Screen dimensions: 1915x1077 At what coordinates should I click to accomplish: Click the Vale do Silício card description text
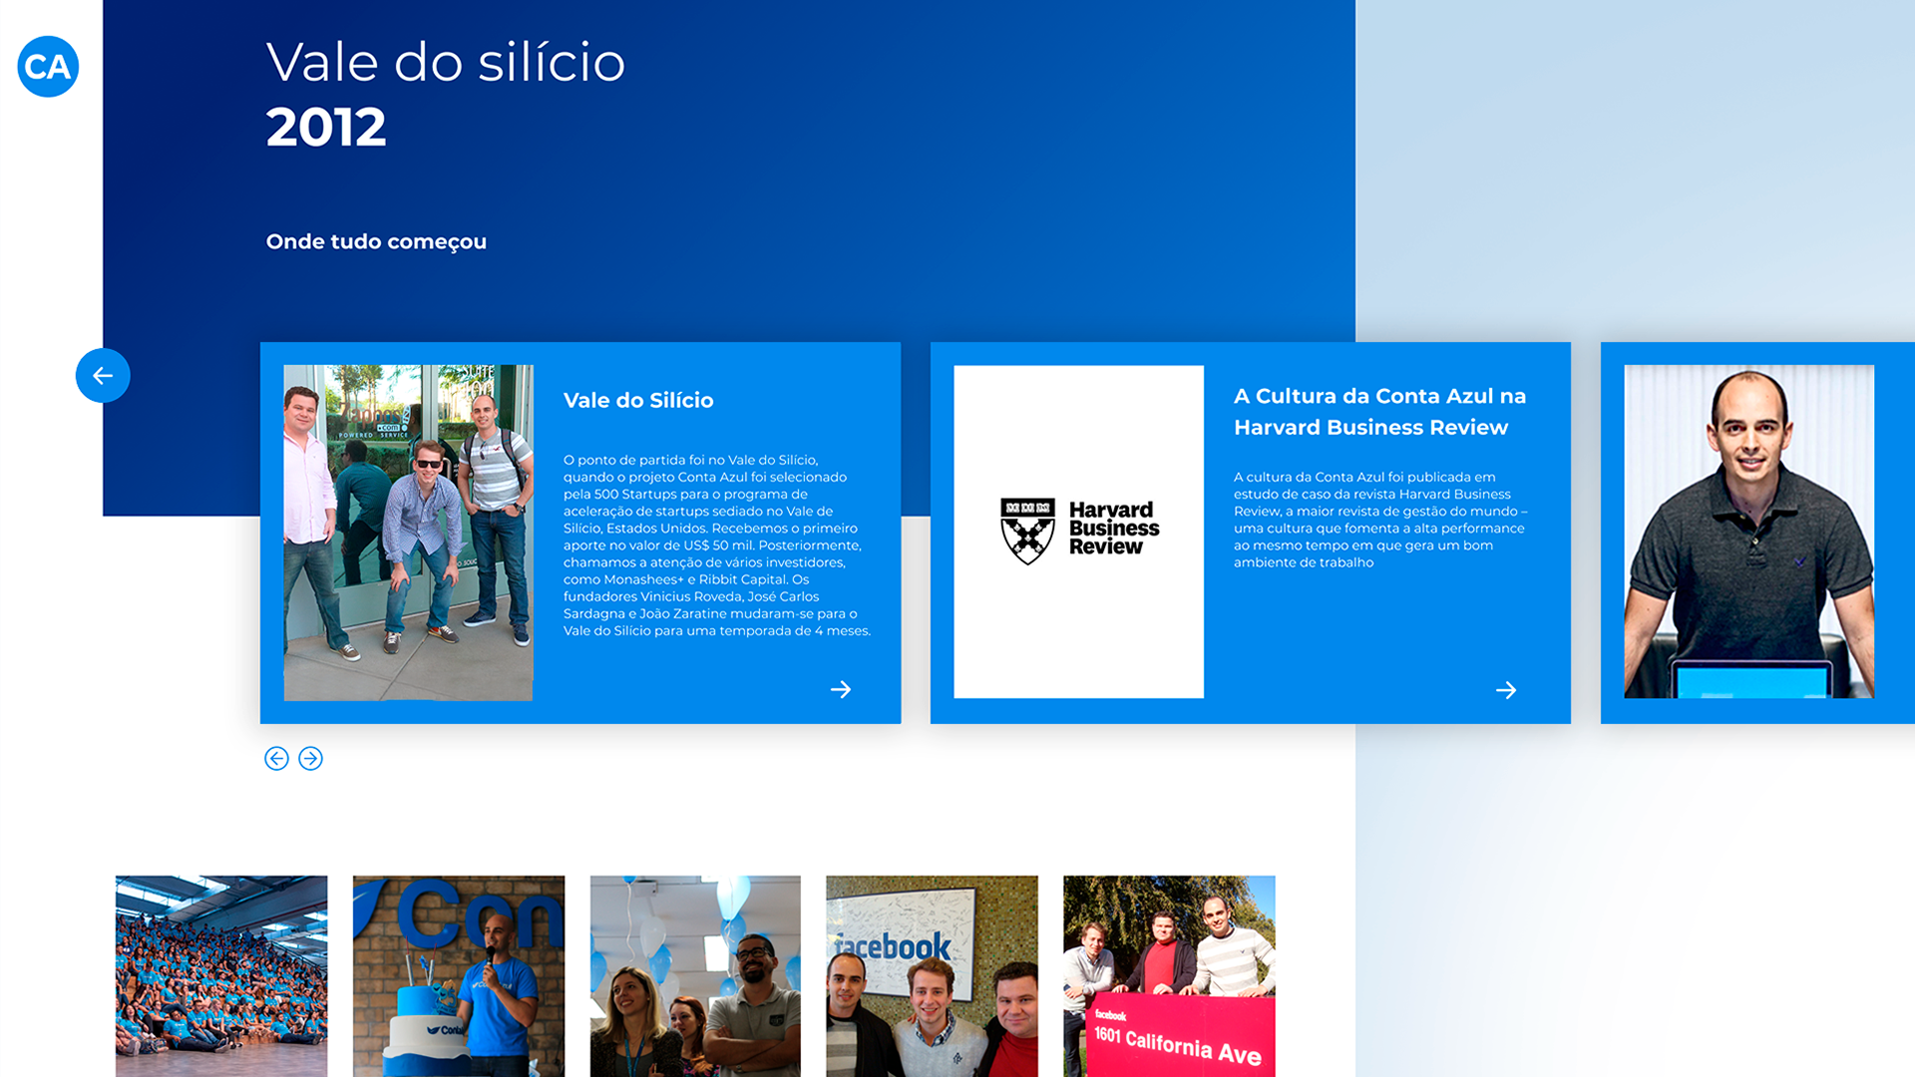716,544
